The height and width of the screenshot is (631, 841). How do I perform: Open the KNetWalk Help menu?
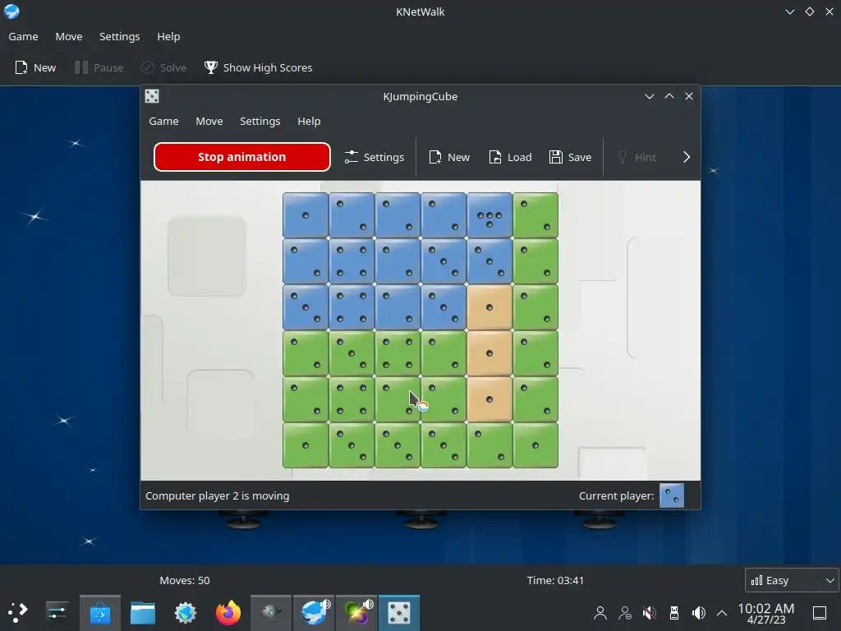point(168,36)
